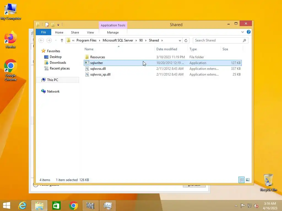This screenshot has height=211, width=282.
Task: Open the address bar history dropdown
Action: click(180, 41)
